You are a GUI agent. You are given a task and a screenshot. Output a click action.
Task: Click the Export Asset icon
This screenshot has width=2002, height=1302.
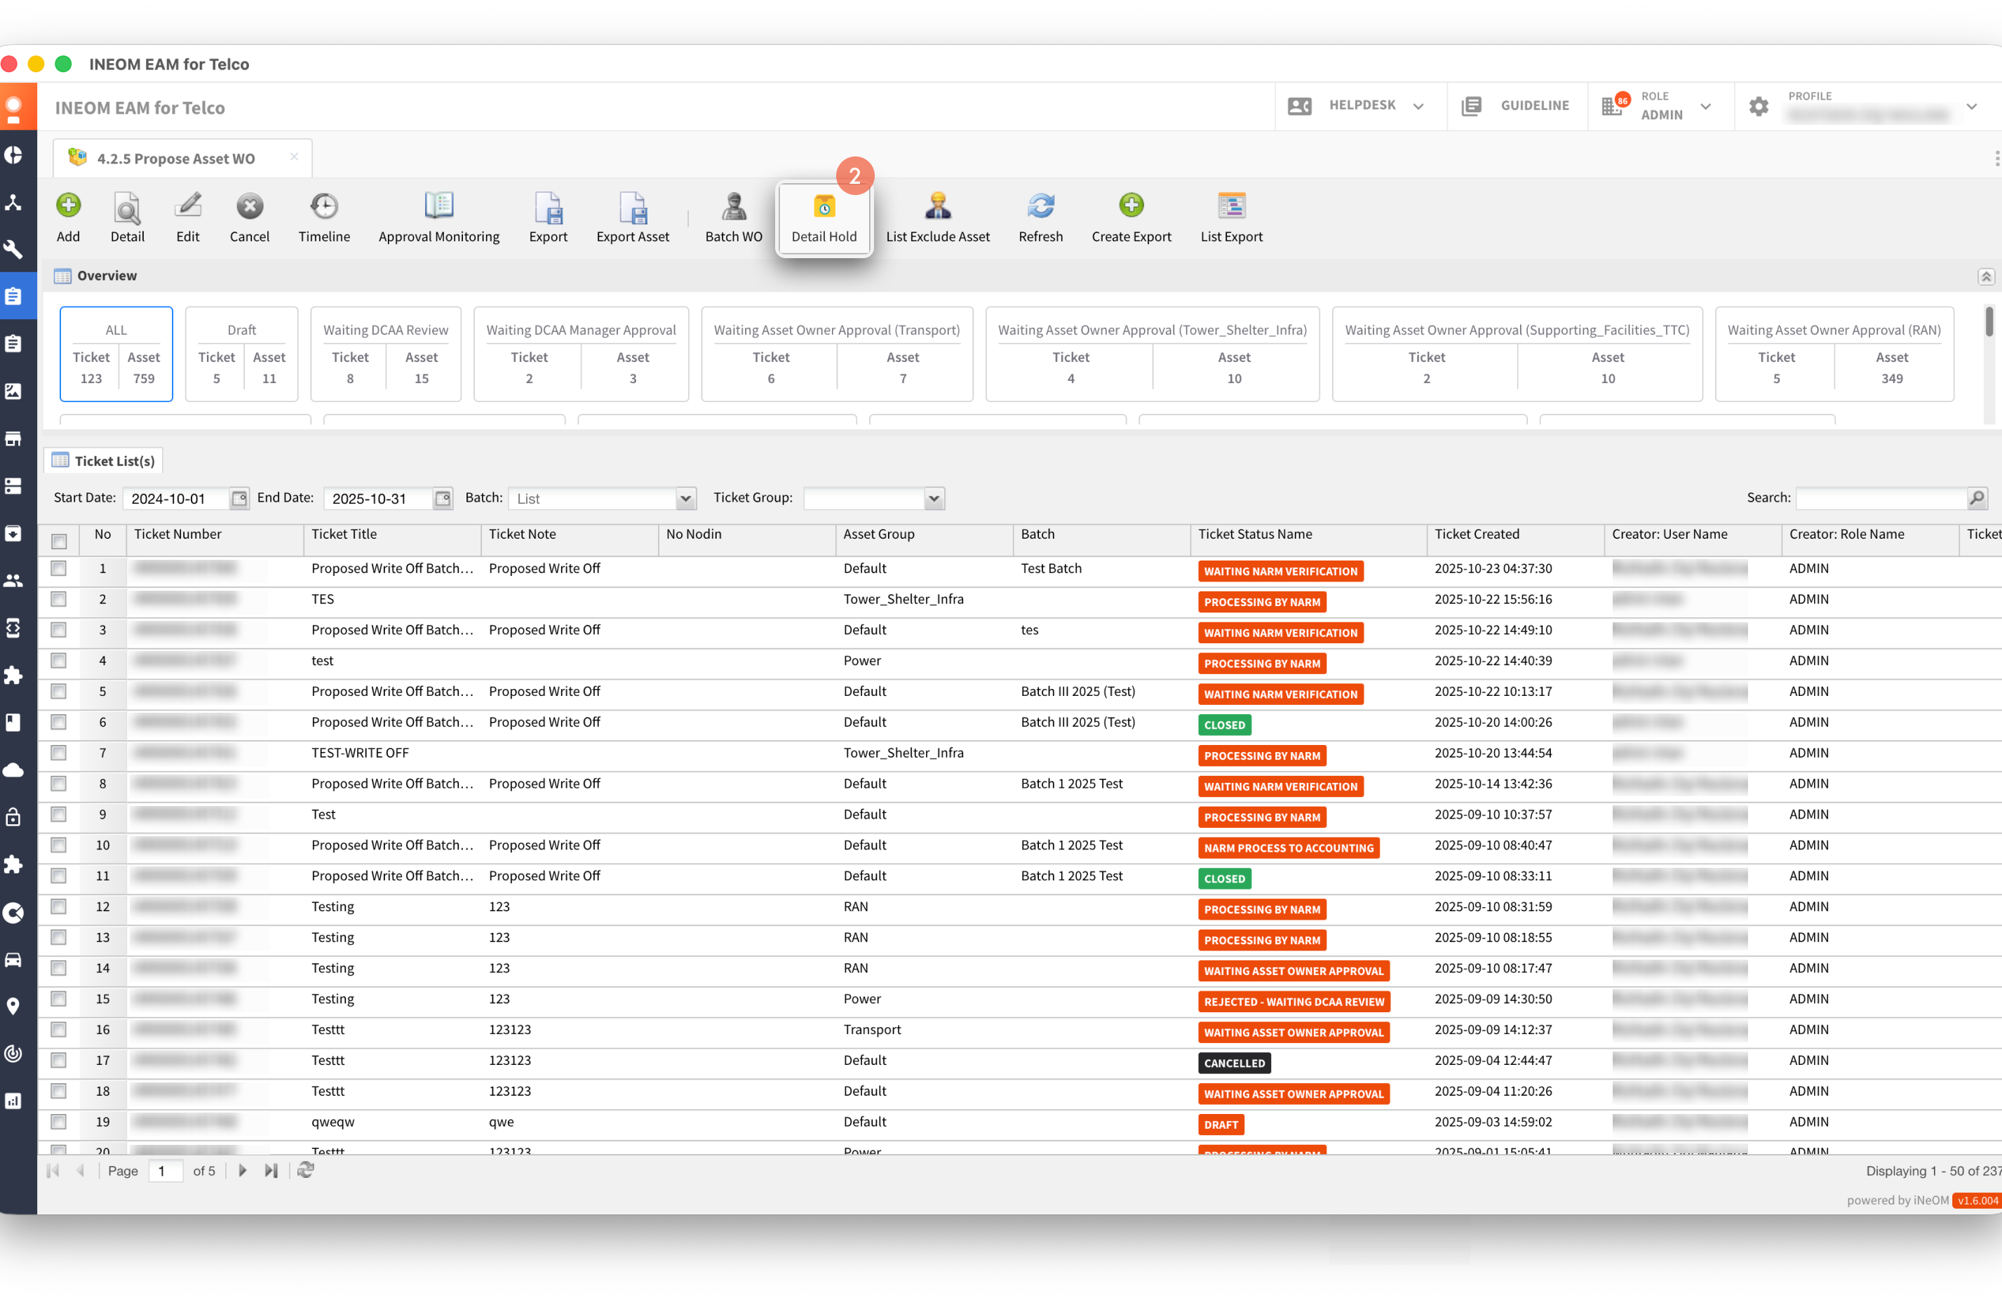[x=633, y=206]
